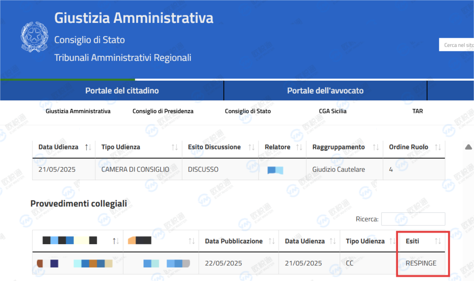Viewport: 474px width, 281px height.
Task: Click Tribunali Amministrativi Regionali header text
Action: pyautogui.click(x=123, y=58)
